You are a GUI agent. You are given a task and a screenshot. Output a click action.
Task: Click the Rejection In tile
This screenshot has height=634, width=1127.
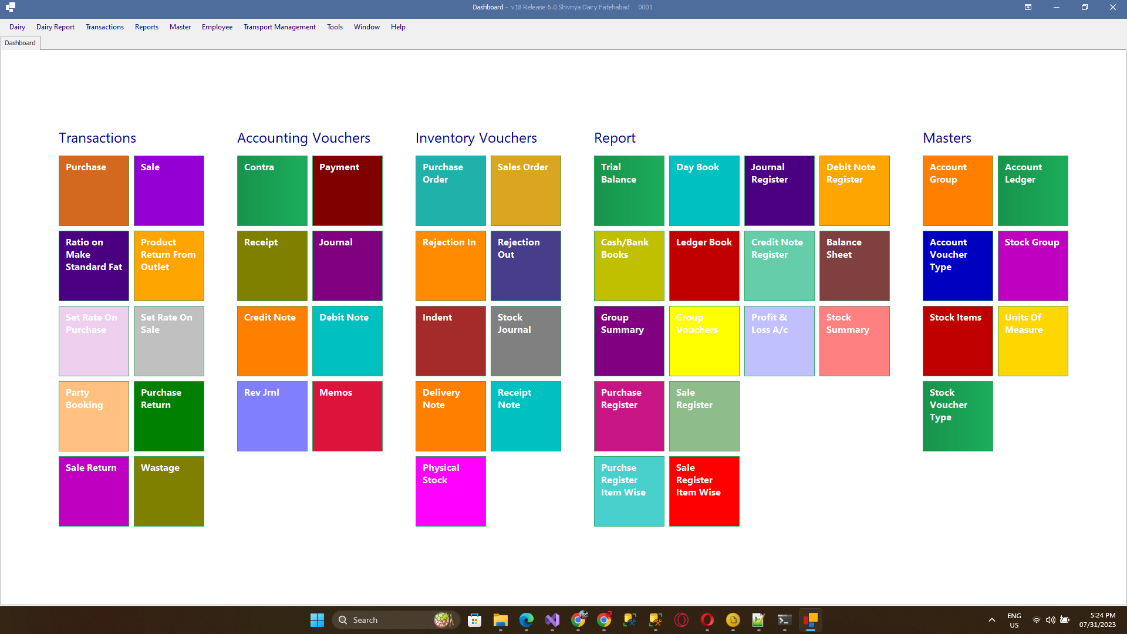[451, 266]
